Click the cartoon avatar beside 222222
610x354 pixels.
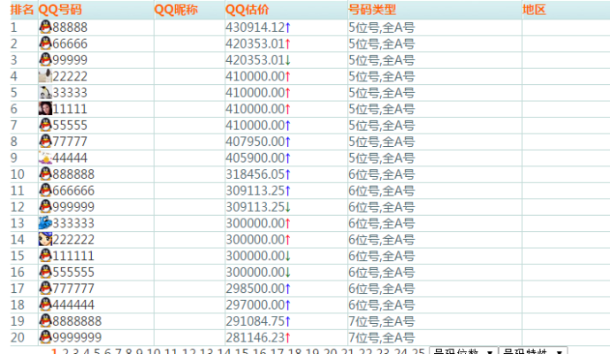tap(45, 239)
